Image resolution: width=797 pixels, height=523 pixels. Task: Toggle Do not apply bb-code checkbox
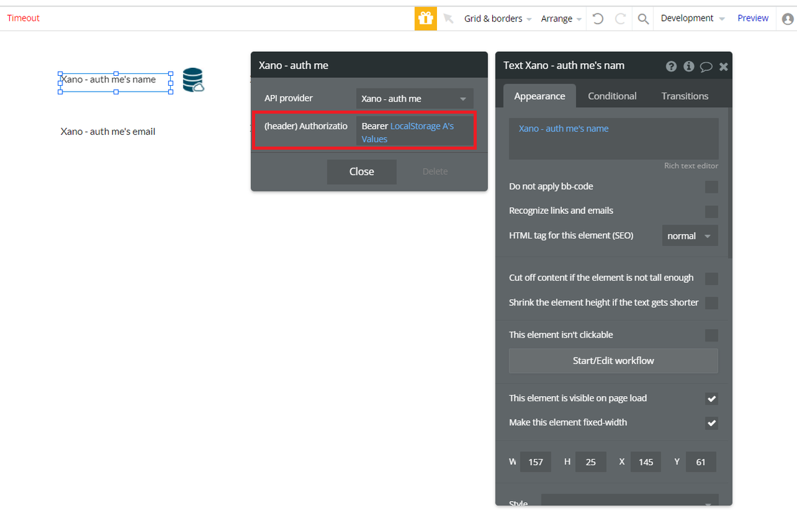711,187
